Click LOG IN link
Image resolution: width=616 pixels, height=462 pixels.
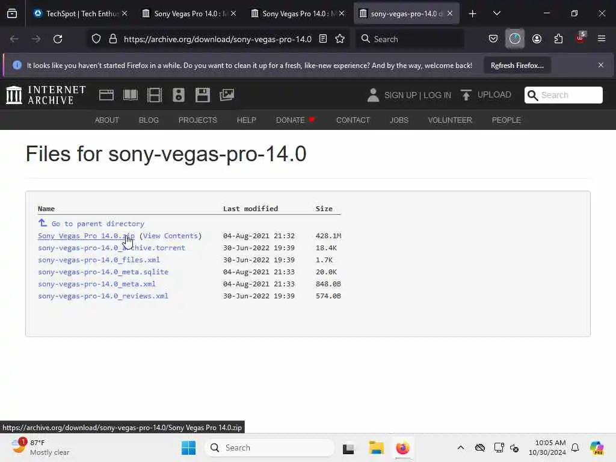437,95
